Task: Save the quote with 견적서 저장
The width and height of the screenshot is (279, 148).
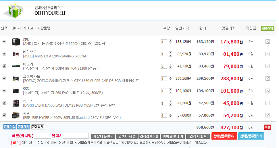Action: 127,136
